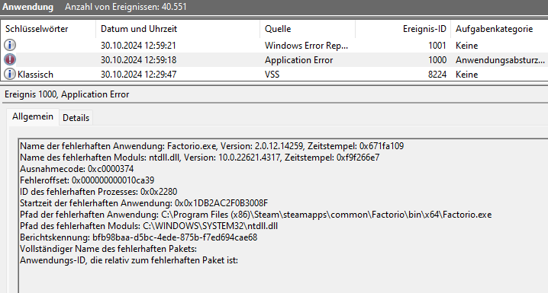The width and height of the screenshot is (548, 293).
Task: Click the red error icon of the Application Error event
Action: tap(10, 59)
